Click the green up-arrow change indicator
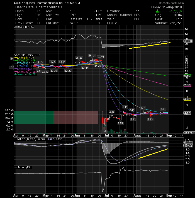 point(157,11)
